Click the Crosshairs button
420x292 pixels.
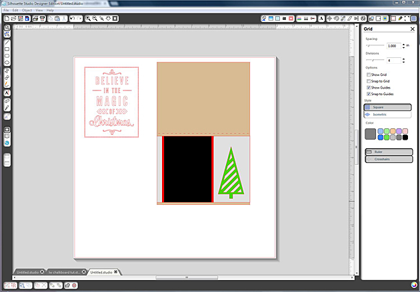pyautogui.click(x=389, y=159)
